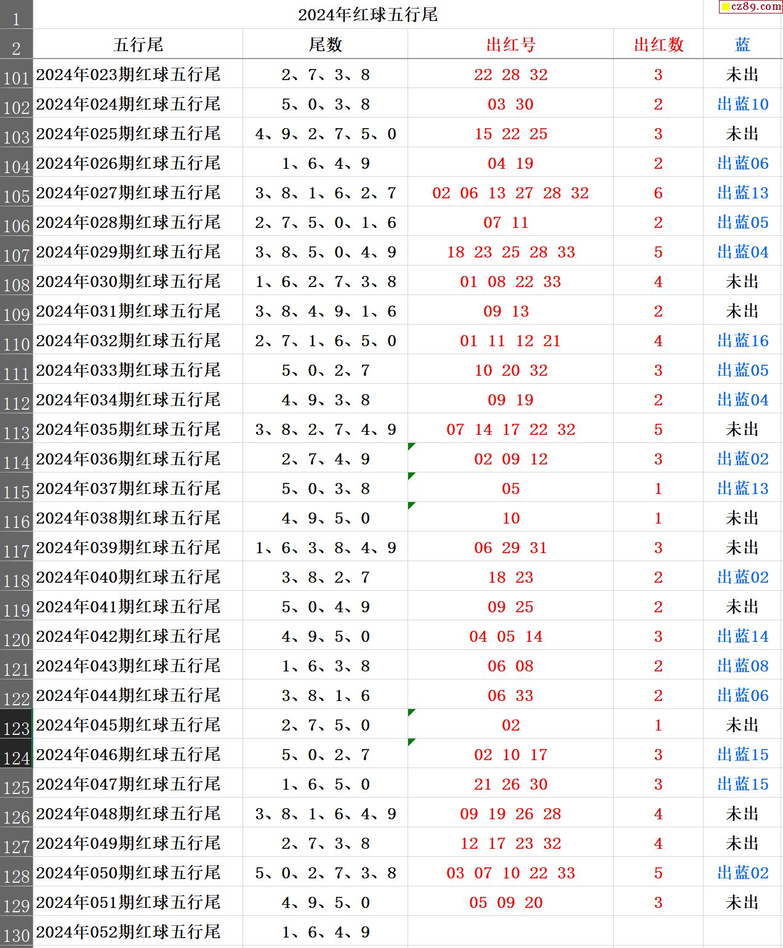783x948 pixels.
Task: Click the 出蓝16 cell
Action: click(x=743, y=341)
